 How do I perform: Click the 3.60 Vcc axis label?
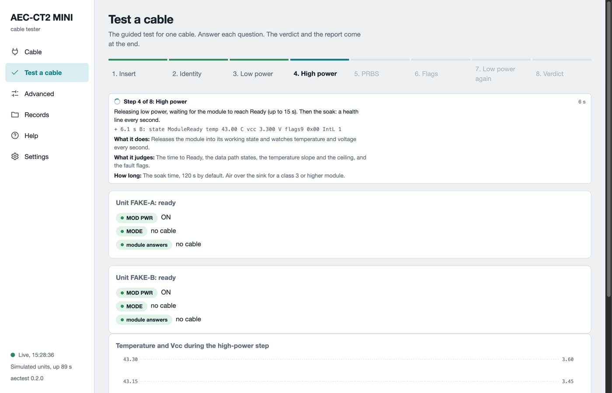[568, 359]
